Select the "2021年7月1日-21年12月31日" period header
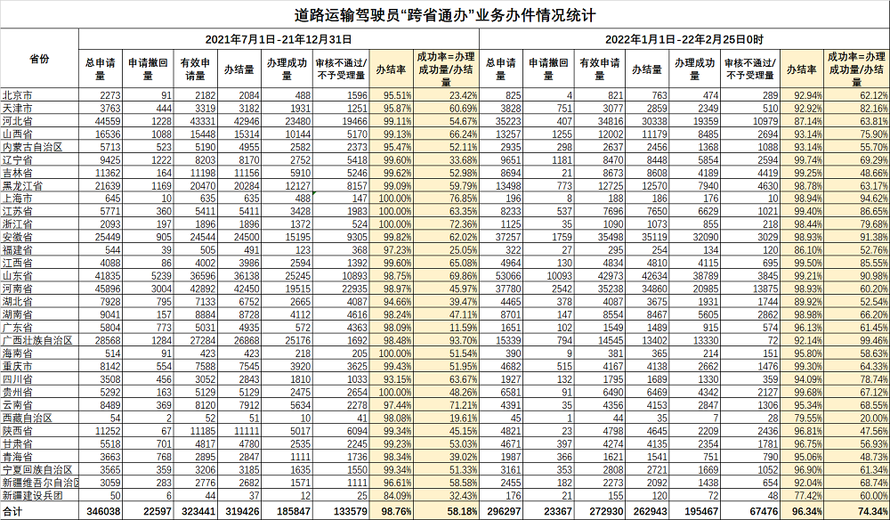 click(x=279, y=39)
